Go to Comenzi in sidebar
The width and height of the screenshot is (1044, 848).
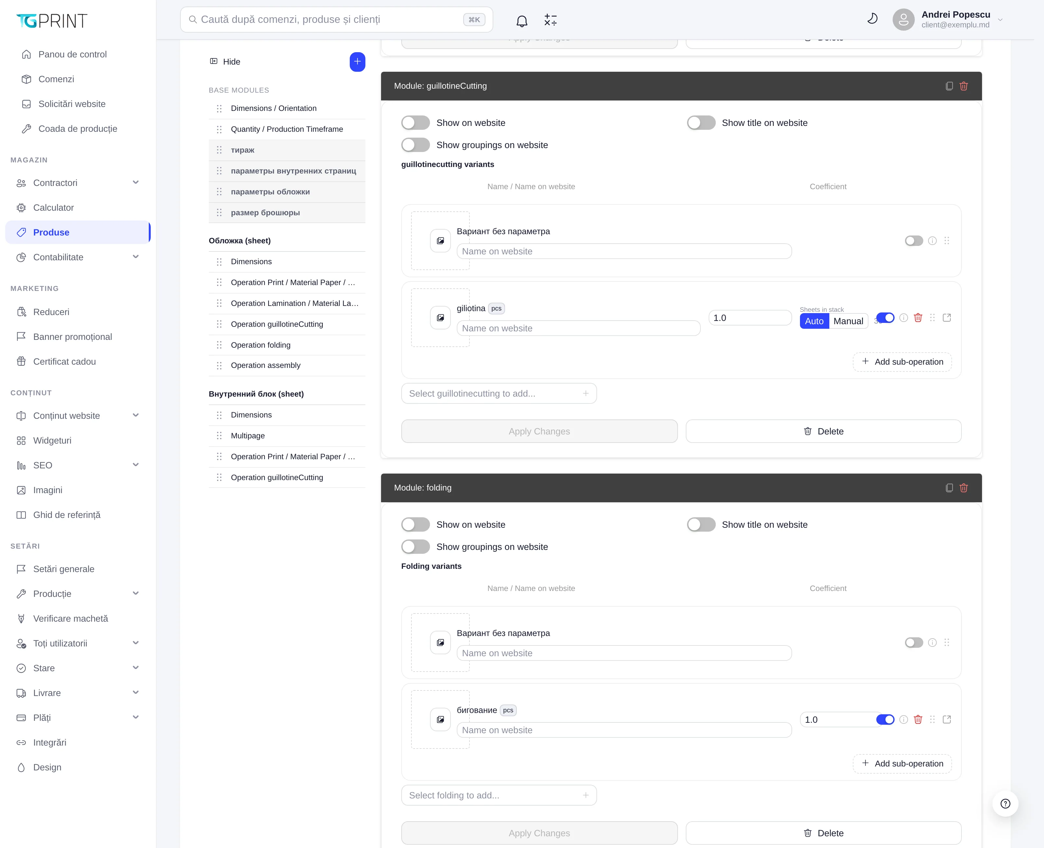tap(56, 79)
